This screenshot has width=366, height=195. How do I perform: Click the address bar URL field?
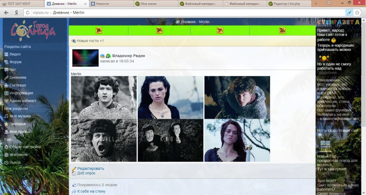(x=184, y=13)
